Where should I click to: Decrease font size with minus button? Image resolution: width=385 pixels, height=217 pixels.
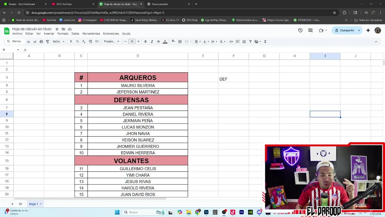pyautogui.click(x=125, y=42)
